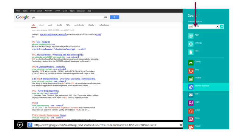Open YouTube in Google top bar
Screen dimensions: 233x132
click(x=49, y=11)
